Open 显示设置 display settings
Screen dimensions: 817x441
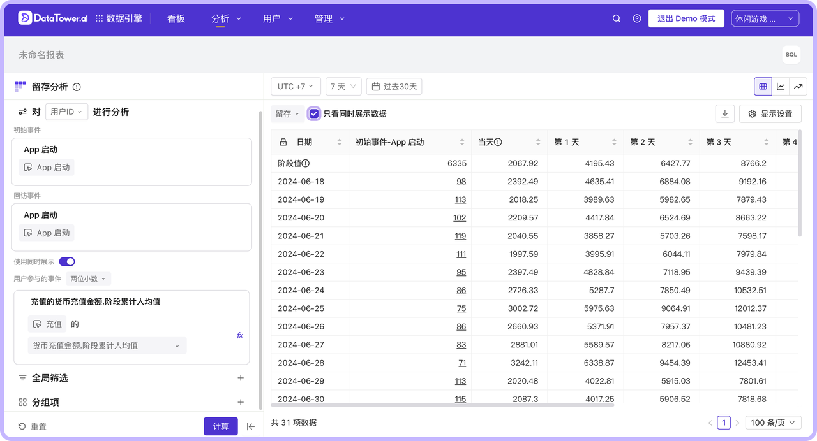770,113
